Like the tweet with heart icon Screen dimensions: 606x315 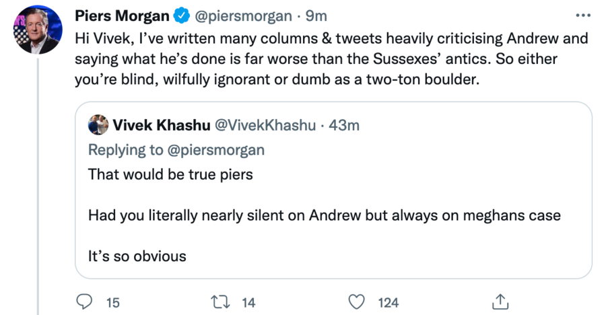coord(359,302)
